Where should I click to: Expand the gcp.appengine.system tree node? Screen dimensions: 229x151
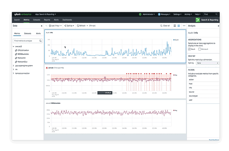pyautogui.click(x=14, y=66)
